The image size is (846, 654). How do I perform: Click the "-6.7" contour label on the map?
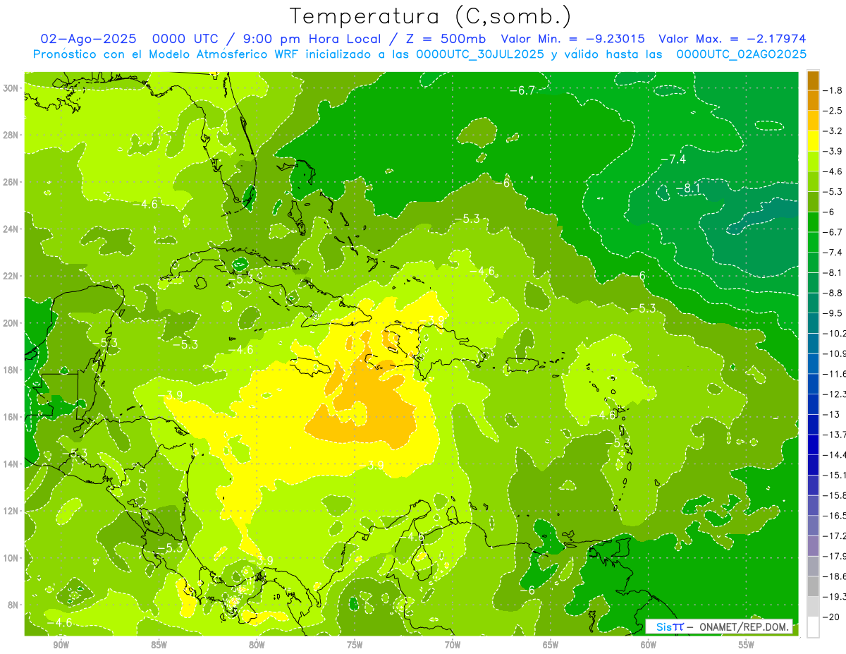tap(522, 90)
